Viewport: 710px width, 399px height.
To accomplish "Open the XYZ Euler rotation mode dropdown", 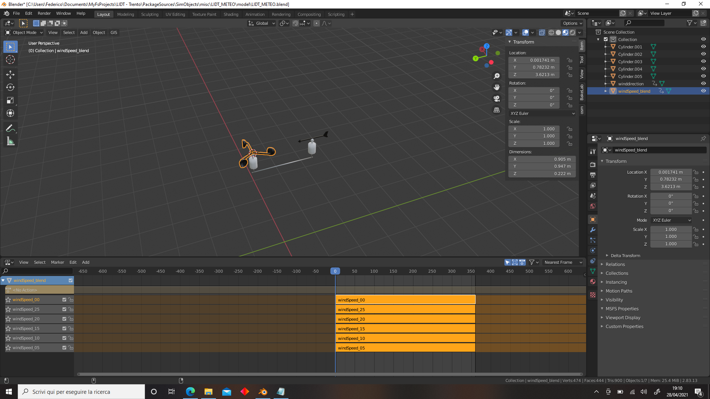I will click(x=542, y=113).
